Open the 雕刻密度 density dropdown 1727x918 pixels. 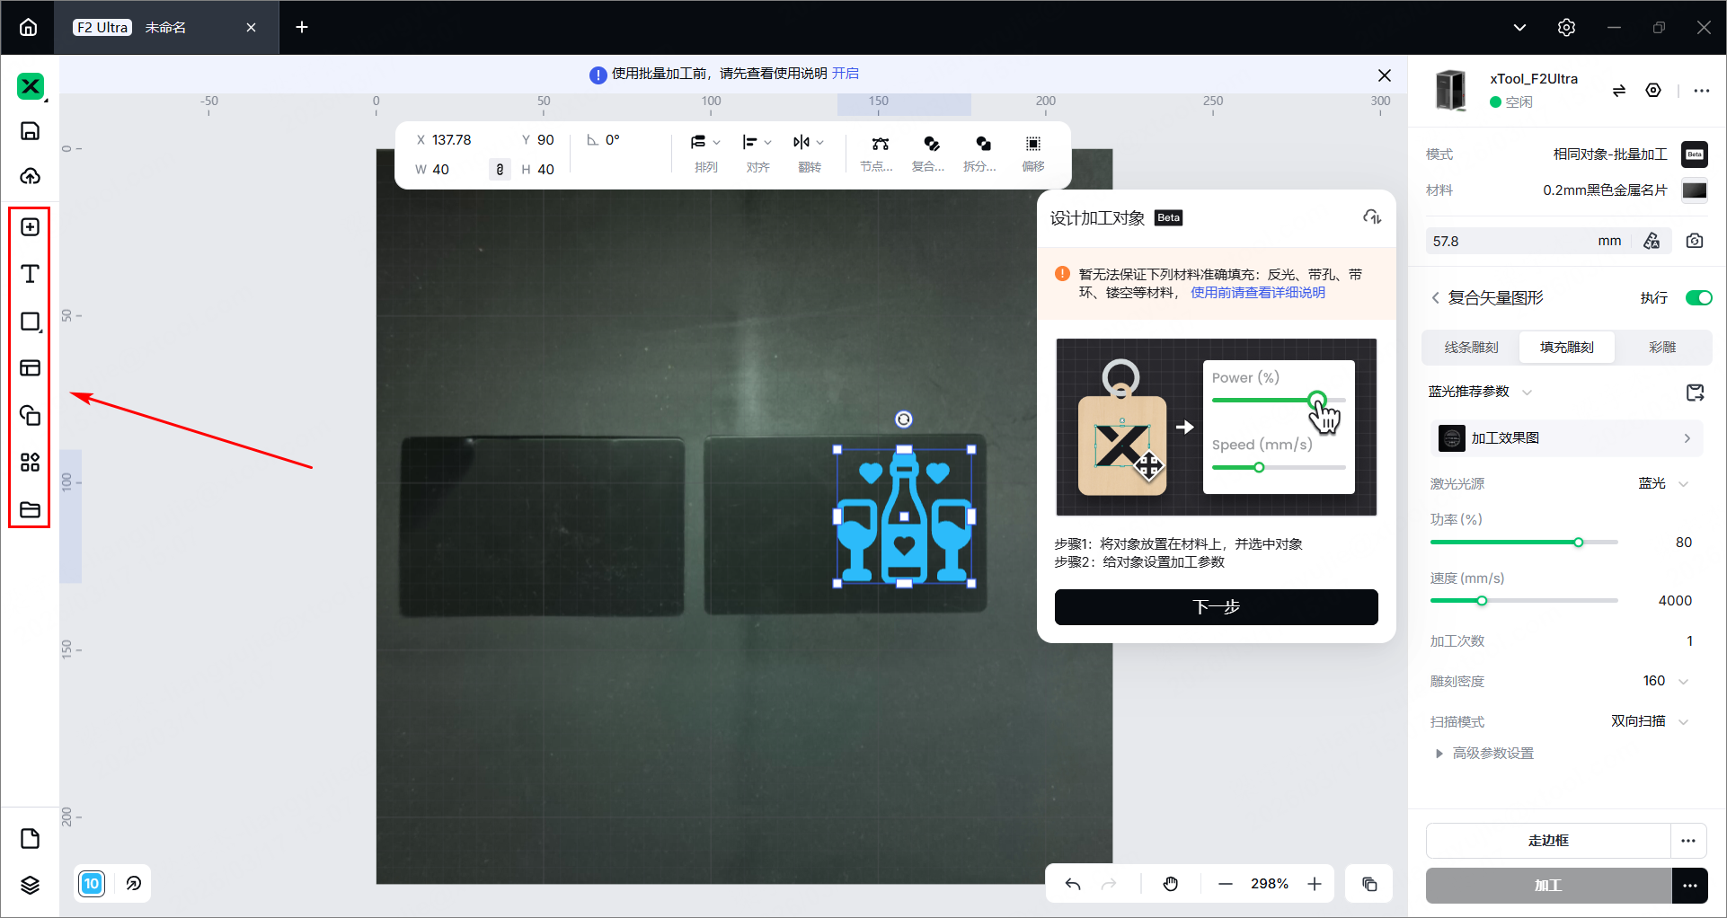pos(1683,682)
